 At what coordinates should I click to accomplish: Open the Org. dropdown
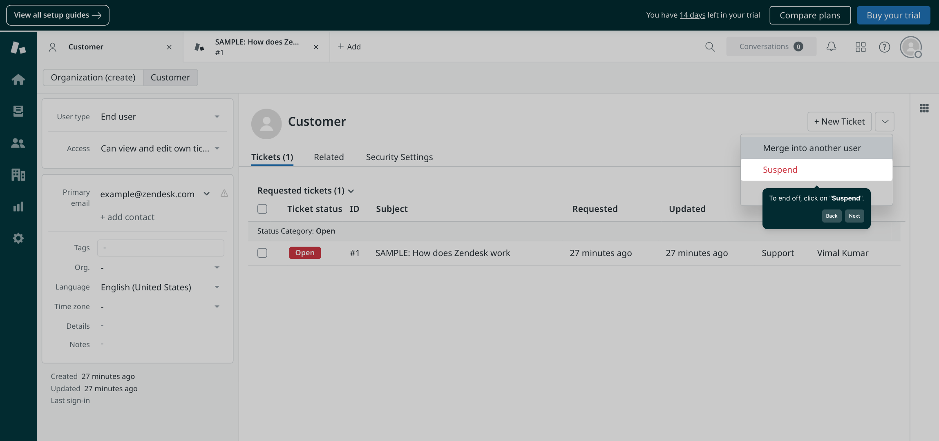pyautogui.click(x=160, y=268)
